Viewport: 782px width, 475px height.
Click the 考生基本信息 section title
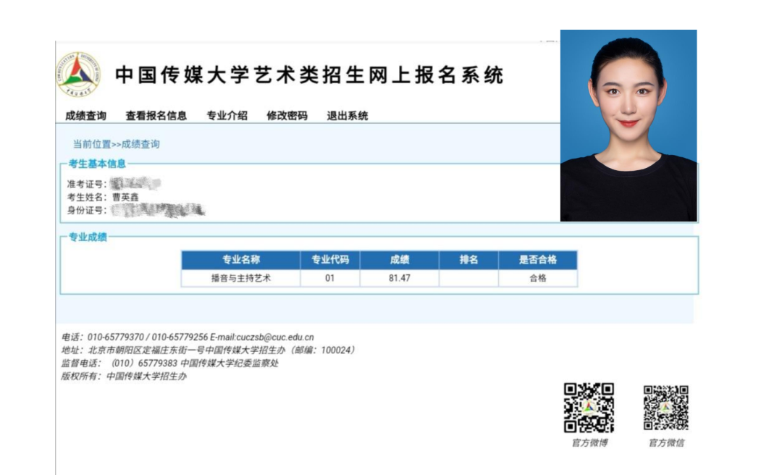(x=97, y=164)
